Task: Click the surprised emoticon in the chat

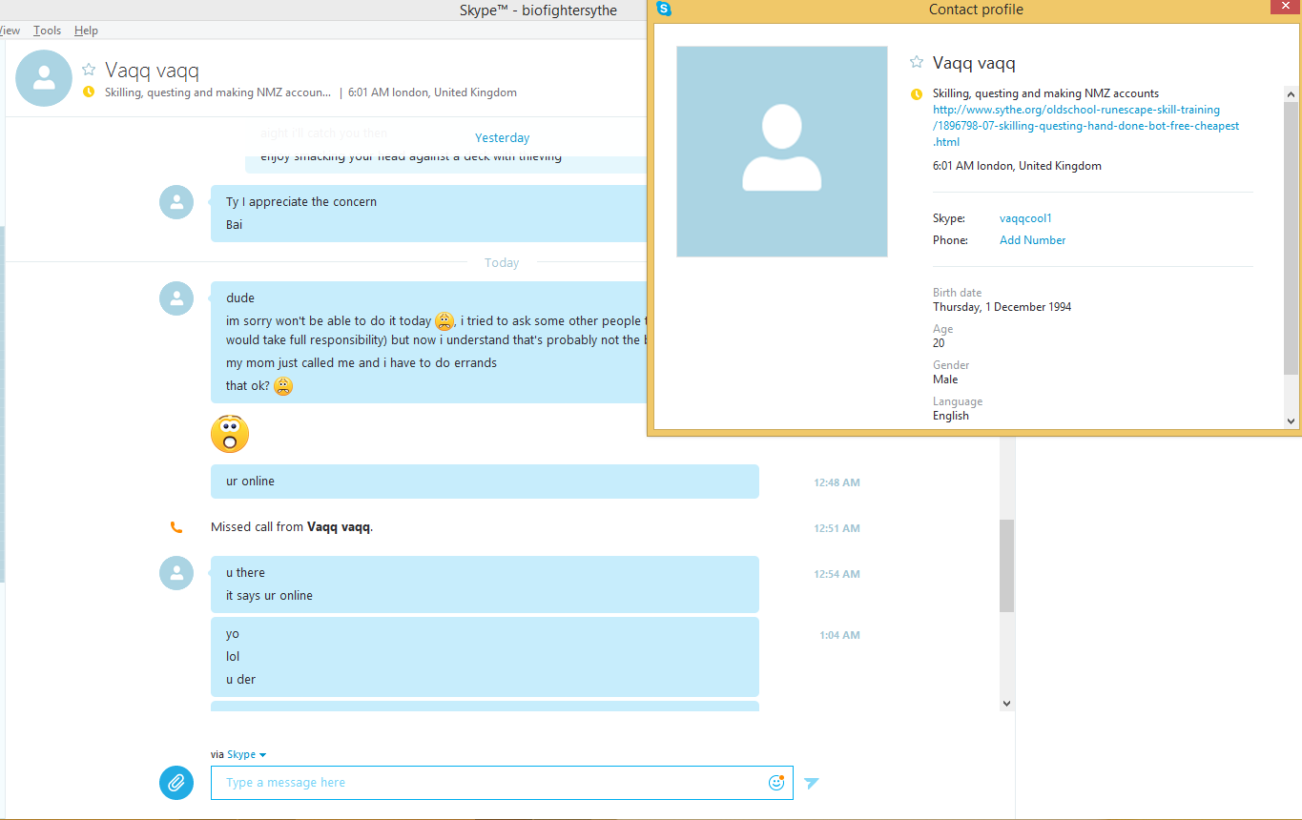Action: click(x=230, y=434)
